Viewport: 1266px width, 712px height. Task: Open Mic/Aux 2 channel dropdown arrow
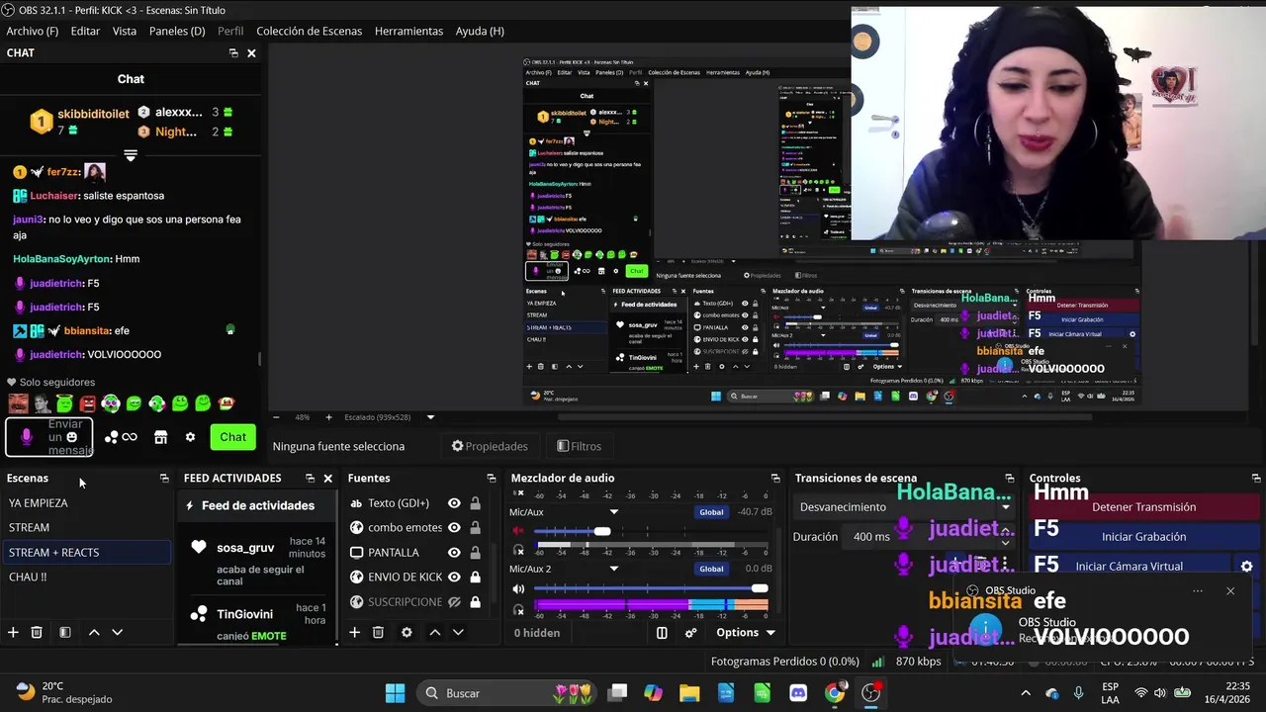point(613,569)
